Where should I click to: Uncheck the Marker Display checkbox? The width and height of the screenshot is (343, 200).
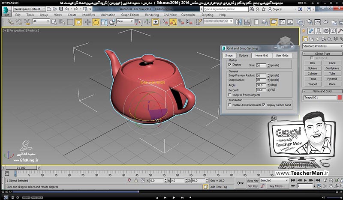(x=230, y=65)
